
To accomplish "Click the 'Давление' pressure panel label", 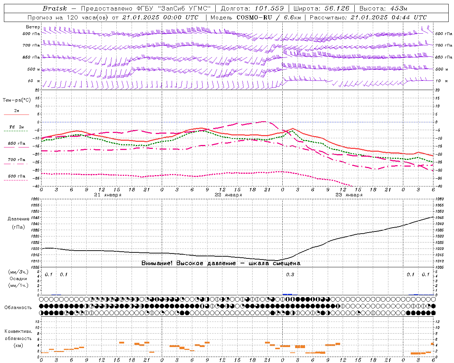I will [x=18, y=219].
